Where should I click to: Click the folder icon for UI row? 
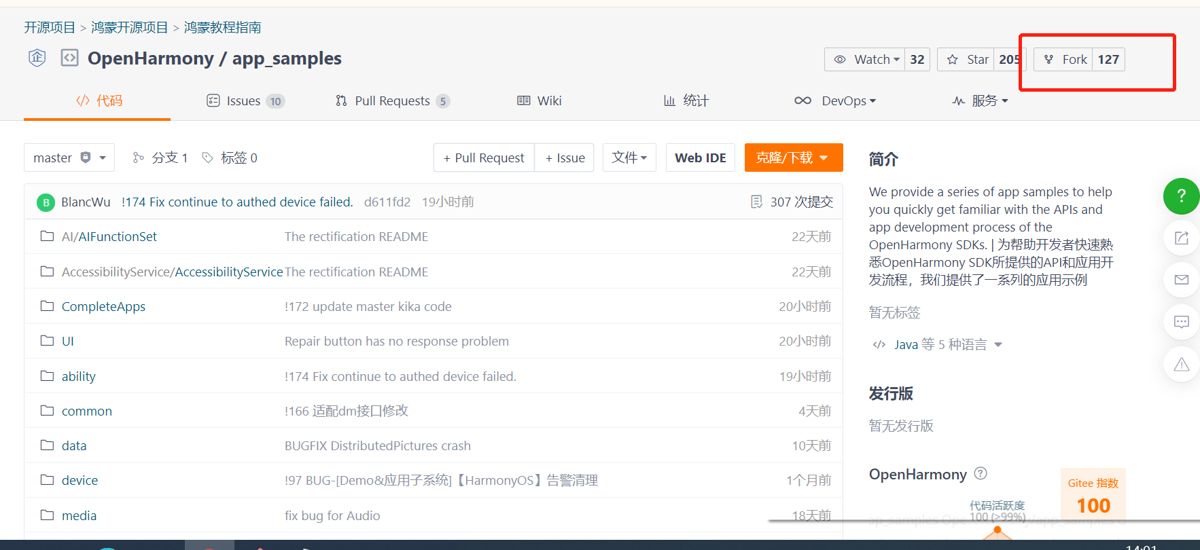pos(47,341)
